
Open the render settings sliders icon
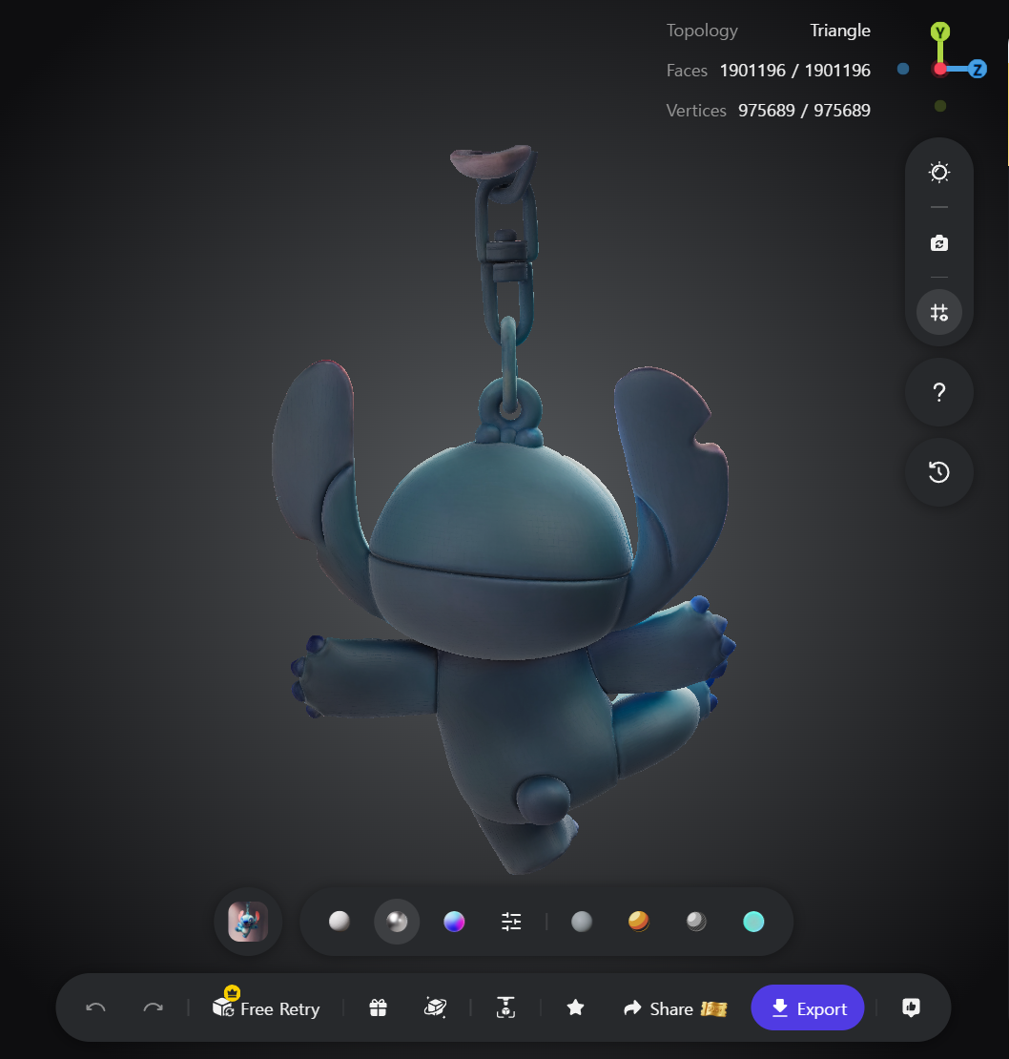coord(511,922)
